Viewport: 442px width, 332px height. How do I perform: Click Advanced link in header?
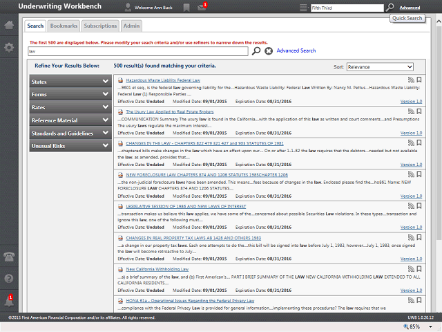[410, 8]
